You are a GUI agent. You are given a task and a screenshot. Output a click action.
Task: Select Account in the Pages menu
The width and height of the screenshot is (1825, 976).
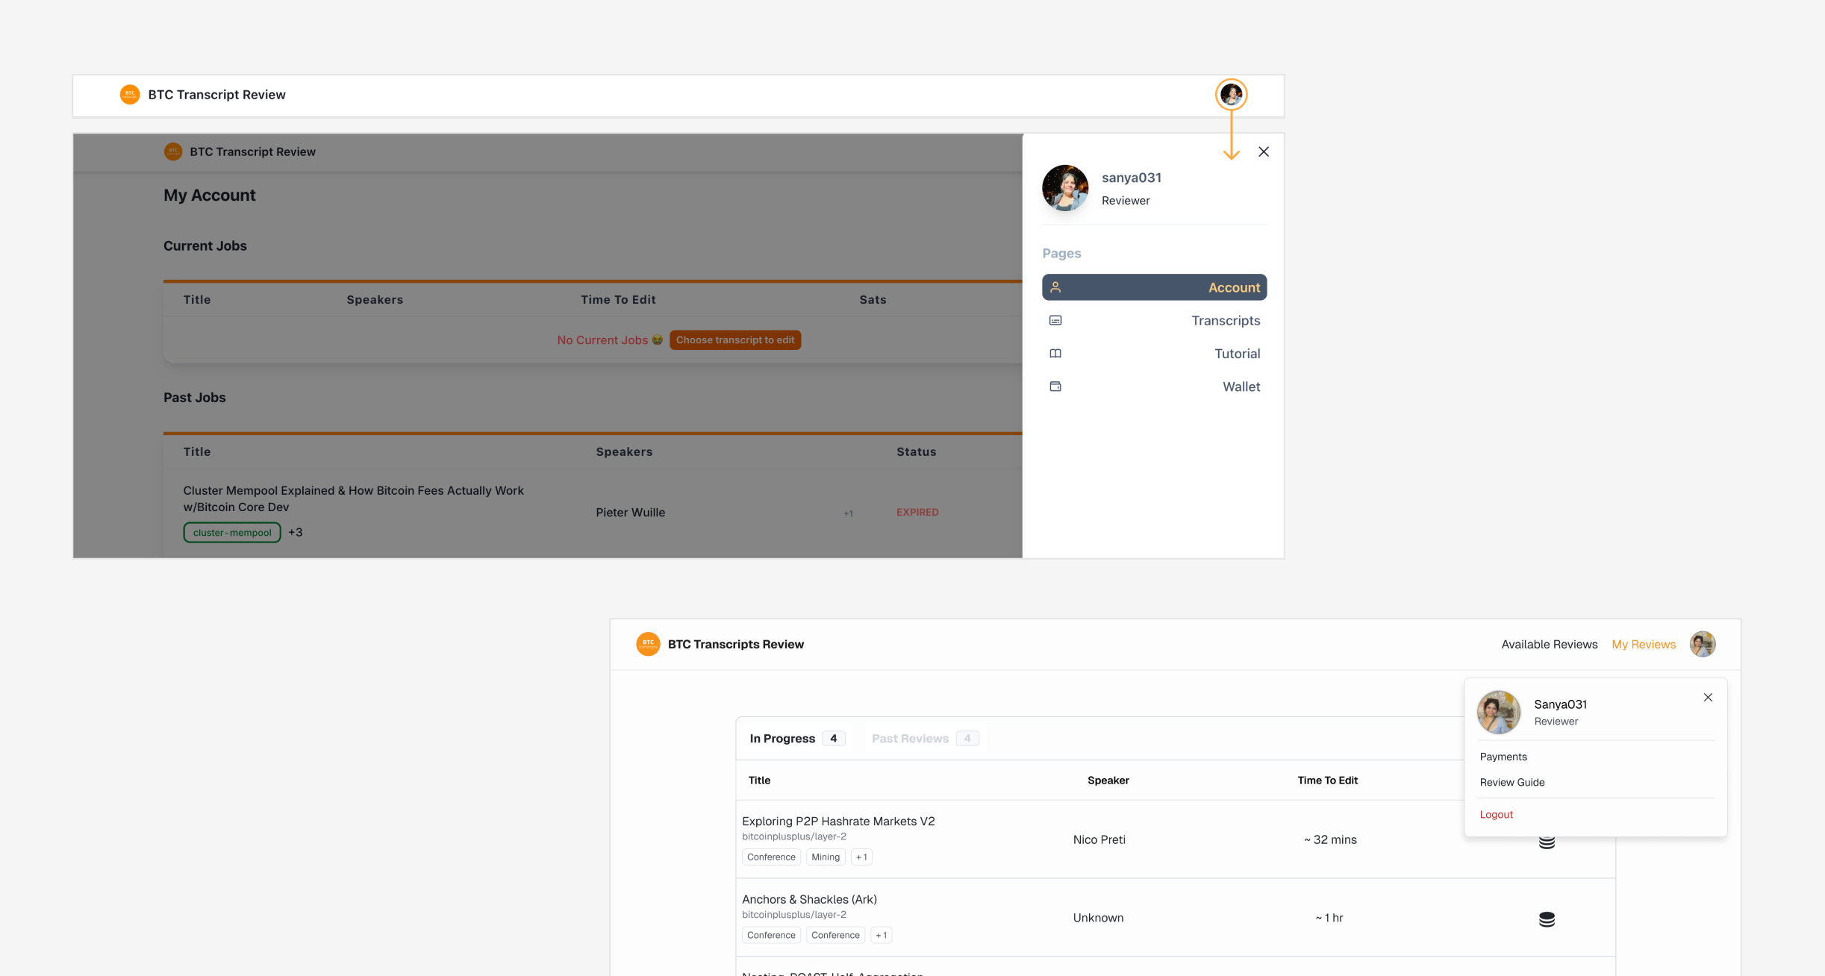coord(1154,287)
